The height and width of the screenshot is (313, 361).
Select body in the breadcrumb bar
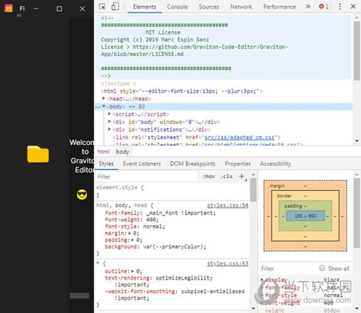tap(122, 152)
